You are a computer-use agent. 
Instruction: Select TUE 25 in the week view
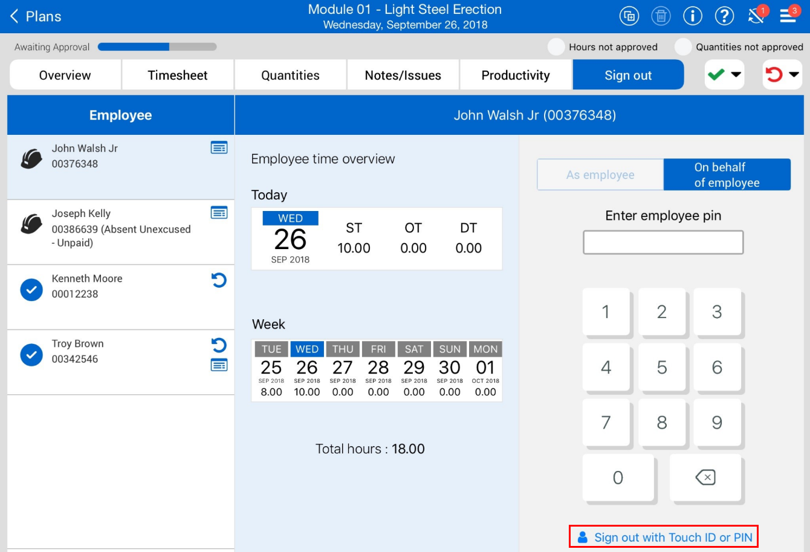pyautogui.click(x=271, y=371)
